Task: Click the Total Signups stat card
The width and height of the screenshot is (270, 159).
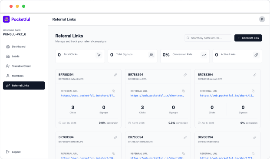Action: [132, 56]
